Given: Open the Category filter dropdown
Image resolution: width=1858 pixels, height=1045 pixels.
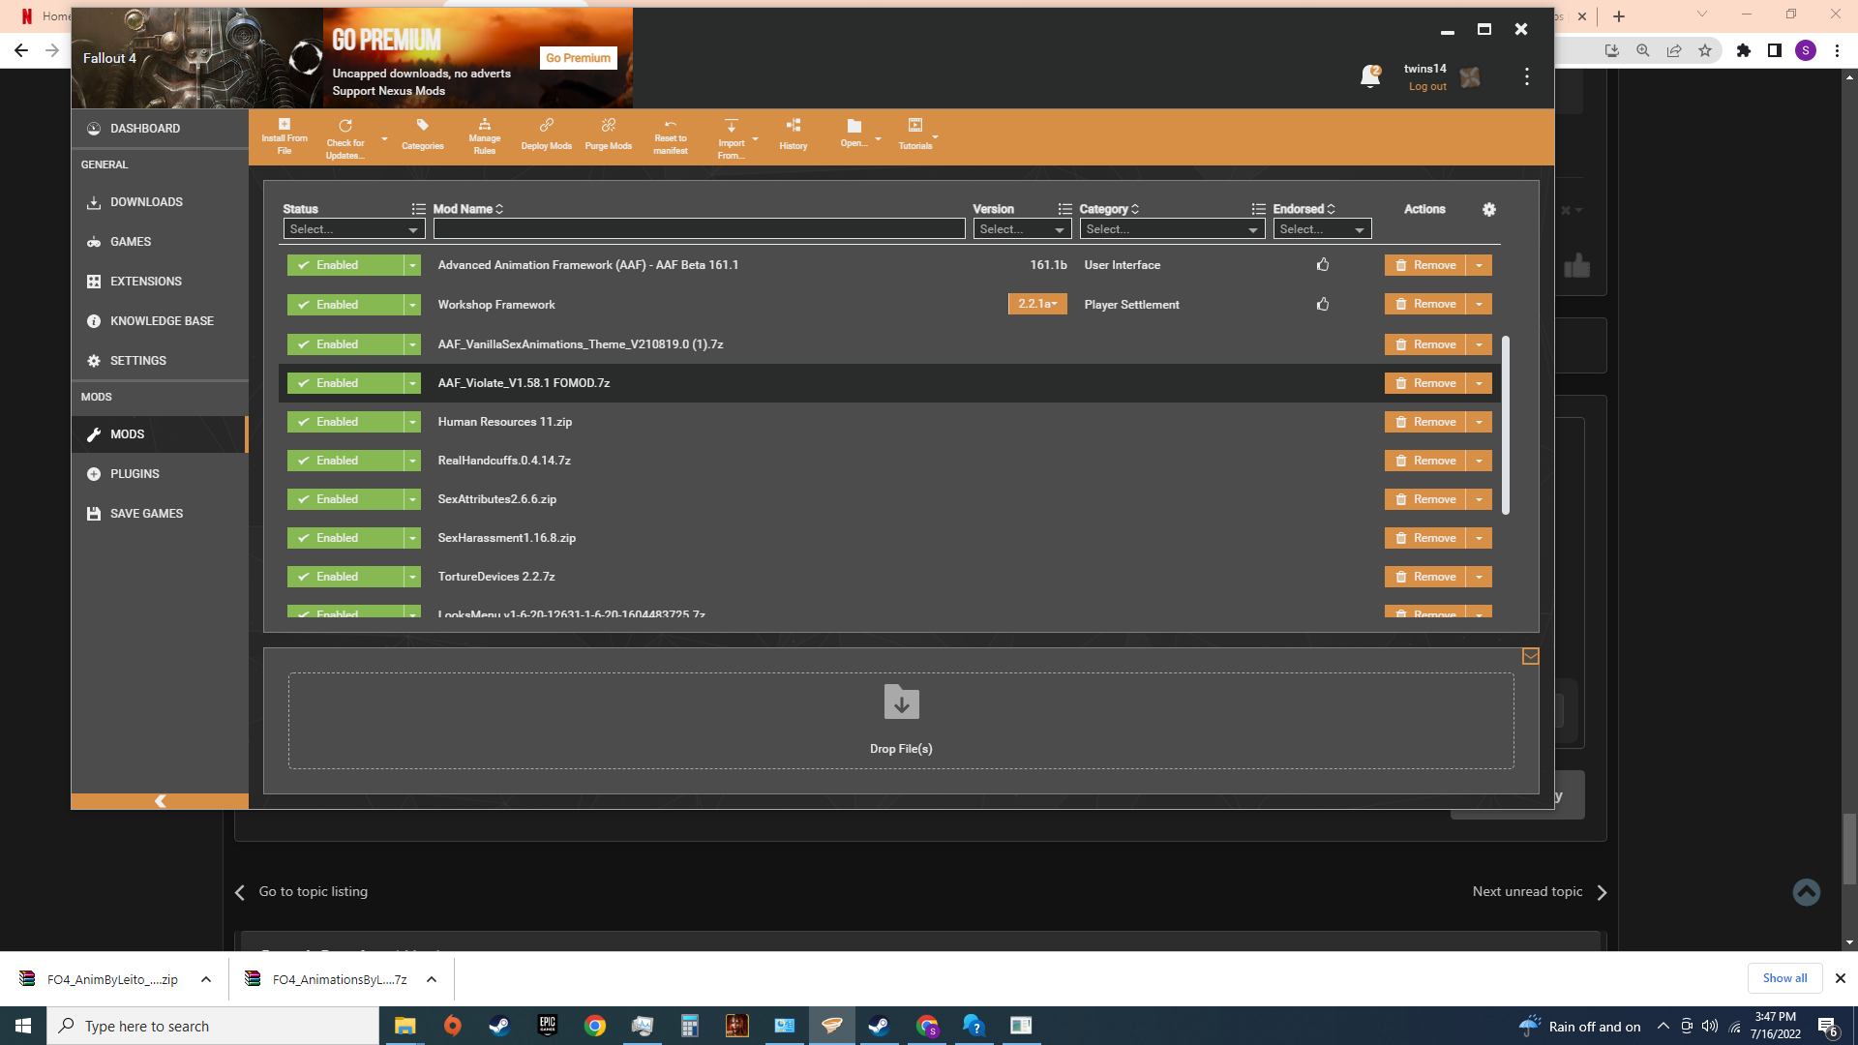Looking at the screenshot, I should pyautogui.click(x=1172, y=229).
